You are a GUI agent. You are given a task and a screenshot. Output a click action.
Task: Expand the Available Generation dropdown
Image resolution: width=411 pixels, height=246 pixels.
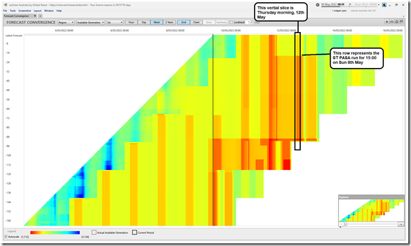click(91, 22)
